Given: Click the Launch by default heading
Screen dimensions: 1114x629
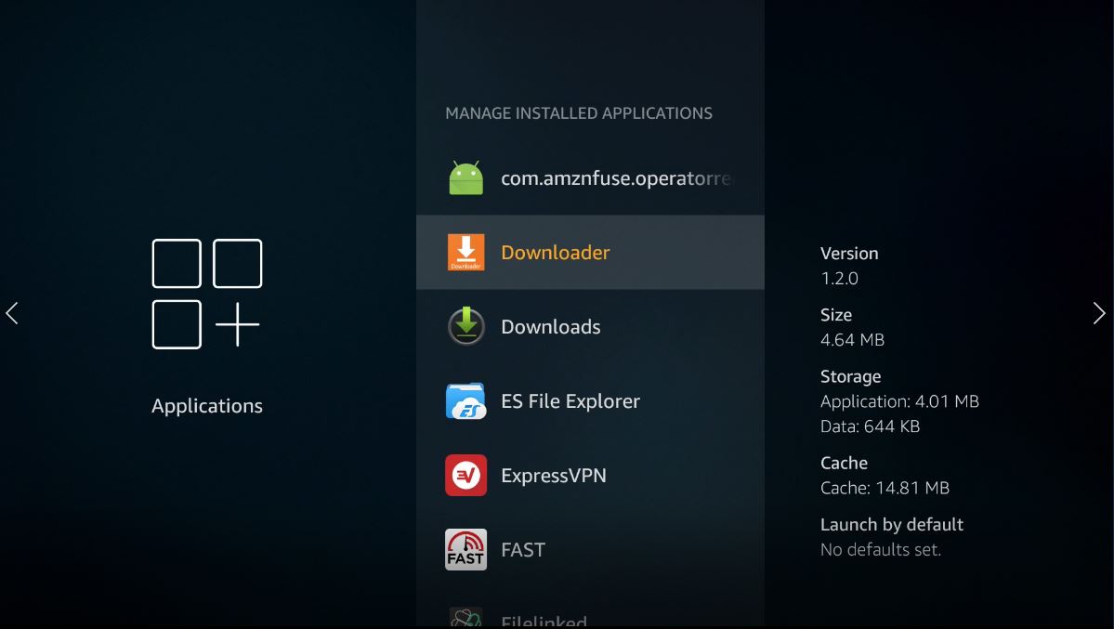Looking at the screenshot, I should coord(892,525).
